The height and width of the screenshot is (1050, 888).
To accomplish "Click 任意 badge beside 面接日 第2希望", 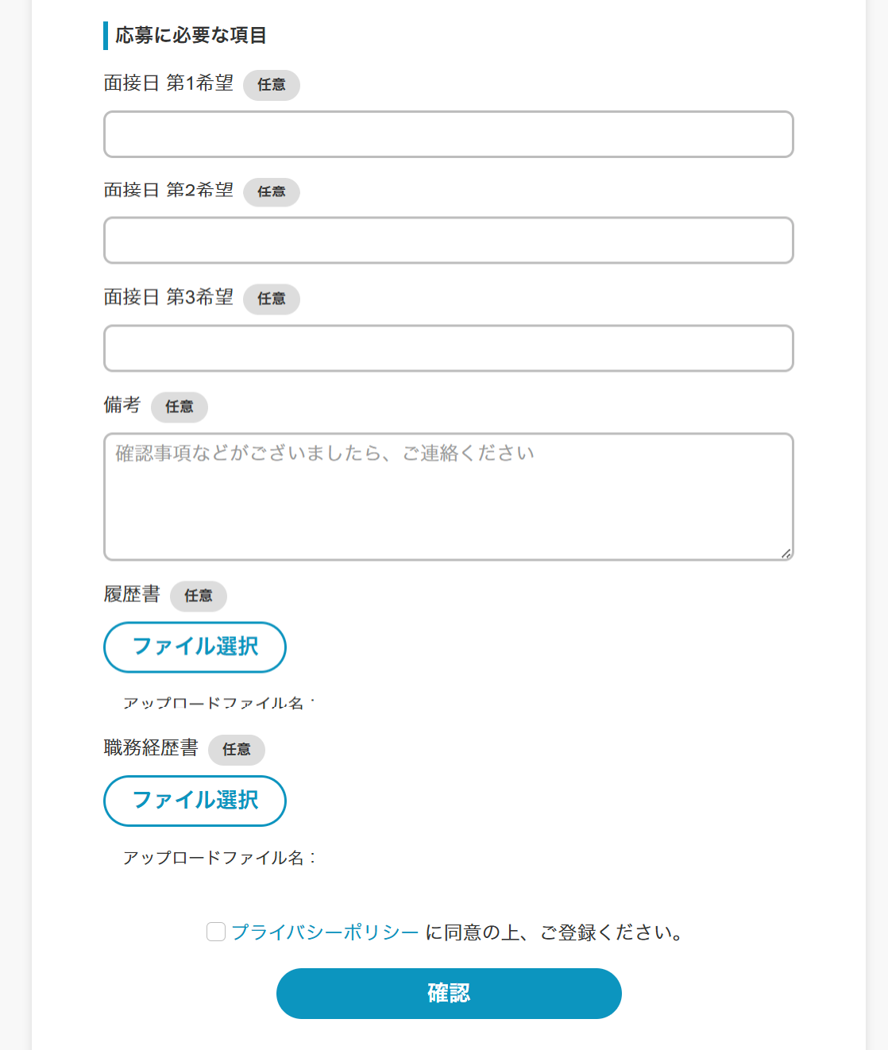I will 272,192.
